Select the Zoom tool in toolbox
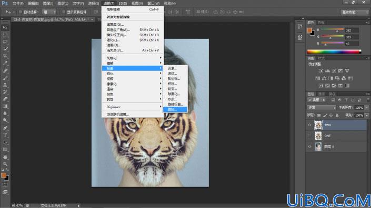The image size is (371, 208). (5, 164)
